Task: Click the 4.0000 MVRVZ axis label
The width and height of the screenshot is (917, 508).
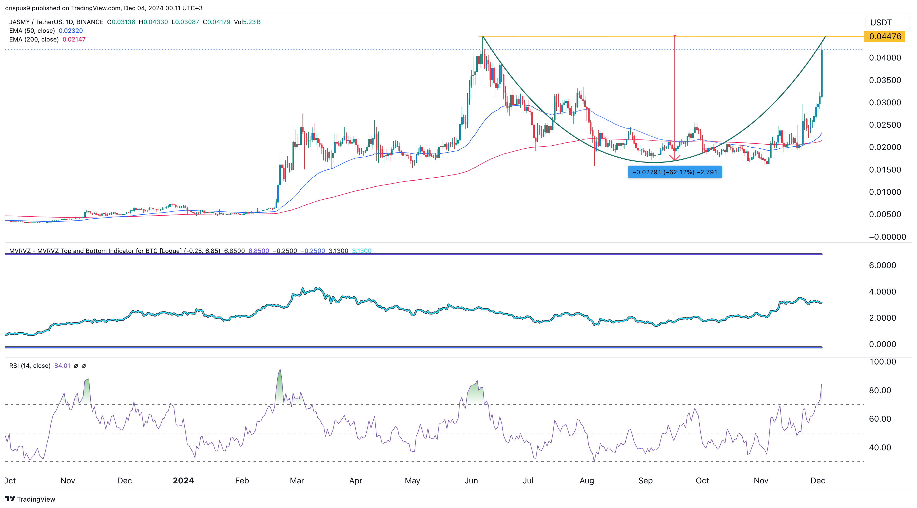Action: (882, 291)
